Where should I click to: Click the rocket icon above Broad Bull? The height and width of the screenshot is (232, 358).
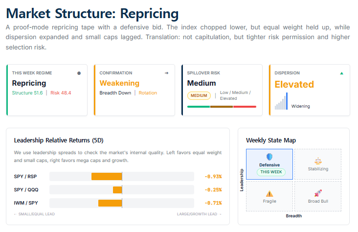click(x=318, y=193)
